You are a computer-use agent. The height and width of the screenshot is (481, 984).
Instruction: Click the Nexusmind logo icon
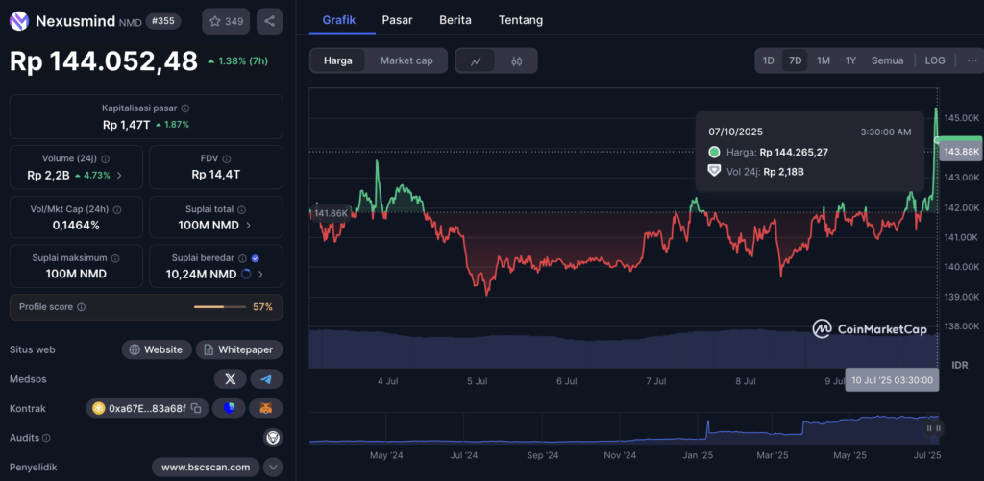pyautogui.click(x=19, y=21)
